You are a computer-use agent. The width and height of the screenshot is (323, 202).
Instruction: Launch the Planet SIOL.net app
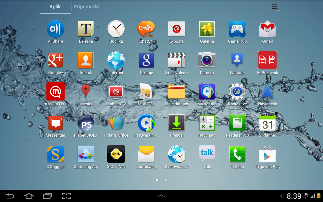pos(86,123)
